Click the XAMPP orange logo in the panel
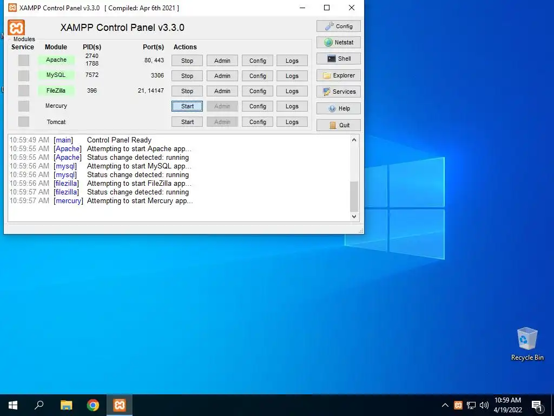Screen dimensions: 554x416 pyautogui.click(x=16, y=28)
